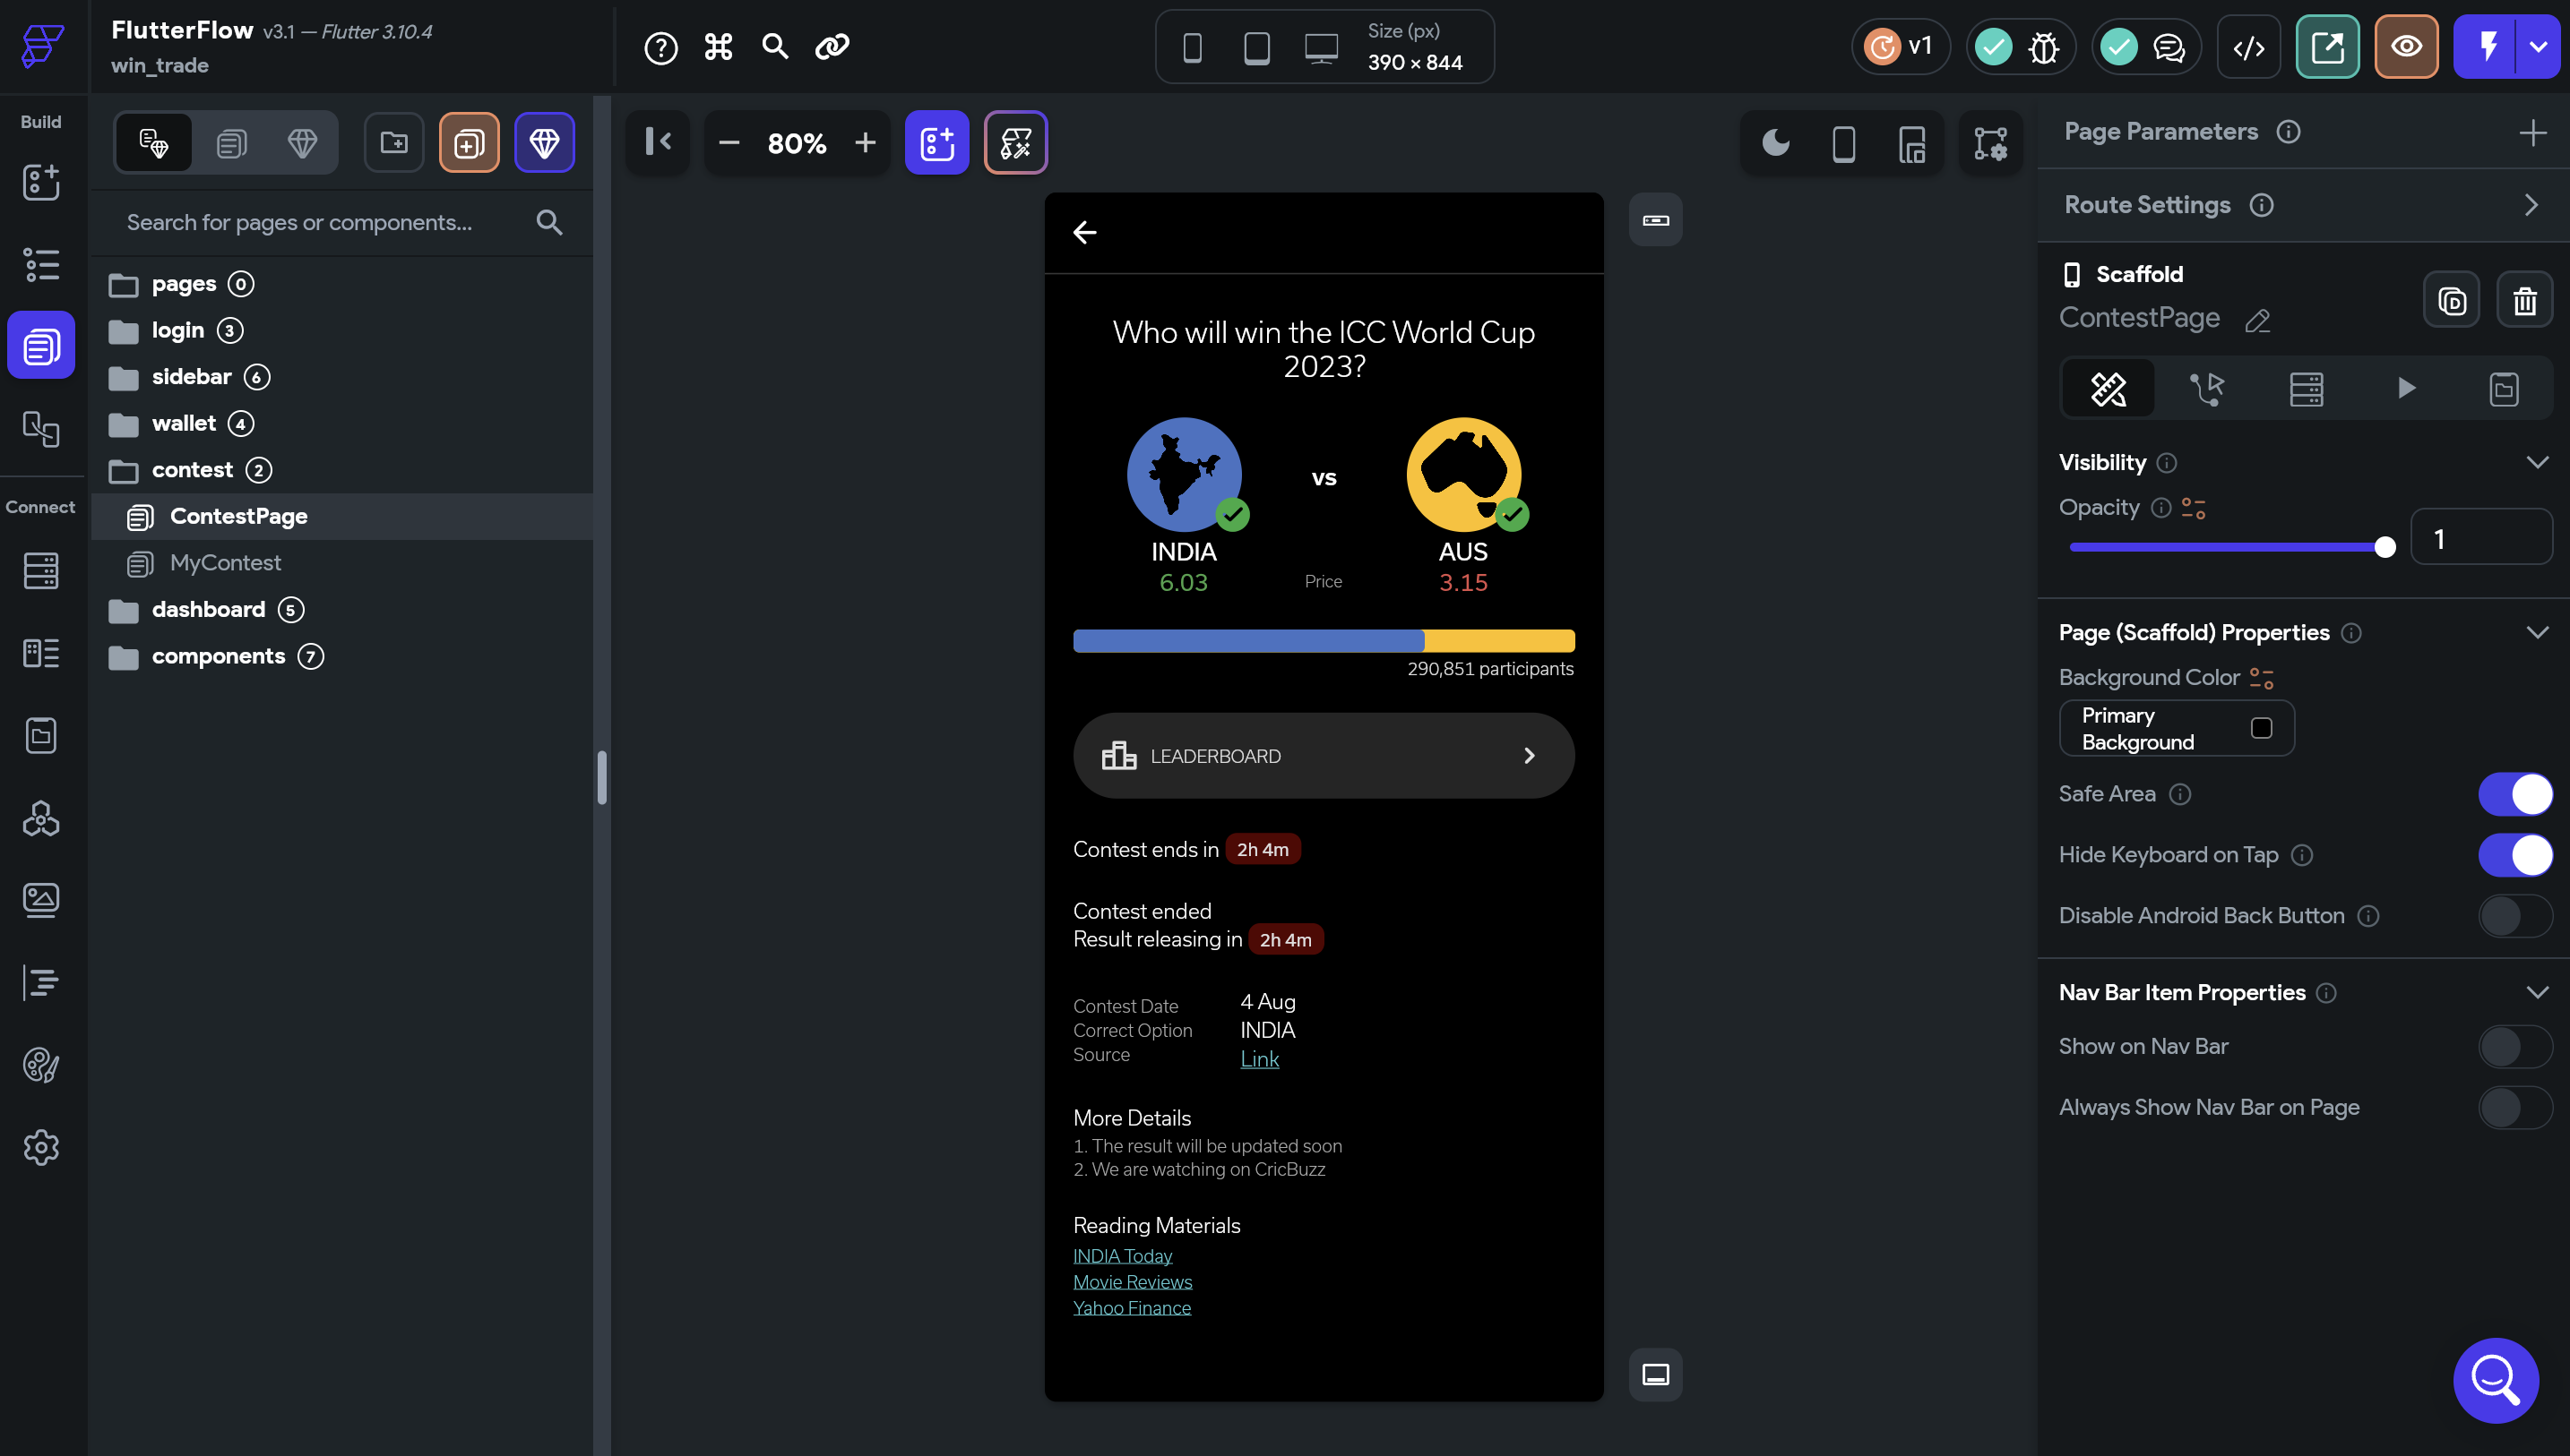The image size is (2570, 1456).
Task: Open Firestore database section icon
Action: 41,571
